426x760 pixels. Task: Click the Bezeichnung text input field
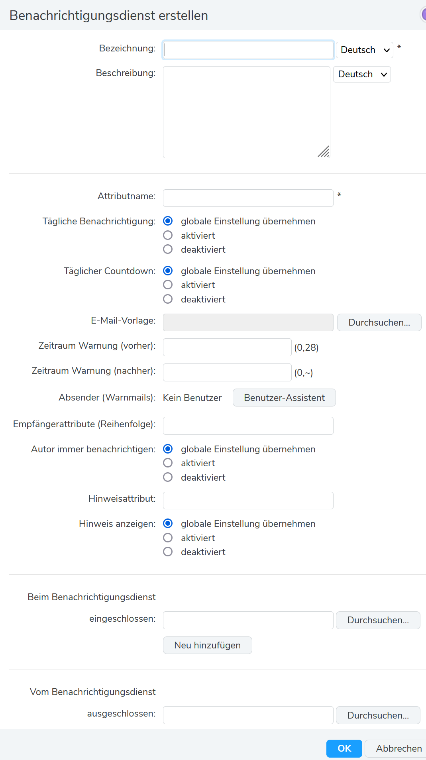click(x=248, y=50)
